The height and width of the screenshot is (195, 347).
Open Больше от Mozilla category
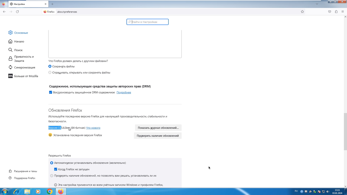pyautogui.click(x=23, y=76)
